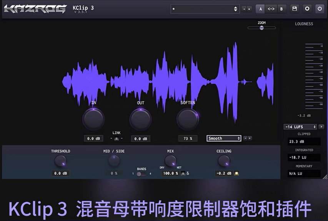Click the save preset floppy disk icon
Screen dimensions: 328x221
pos(295,9)
